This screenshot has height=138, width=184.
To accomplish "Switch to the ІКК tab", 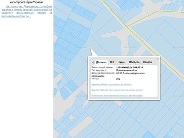I will 112,62.
